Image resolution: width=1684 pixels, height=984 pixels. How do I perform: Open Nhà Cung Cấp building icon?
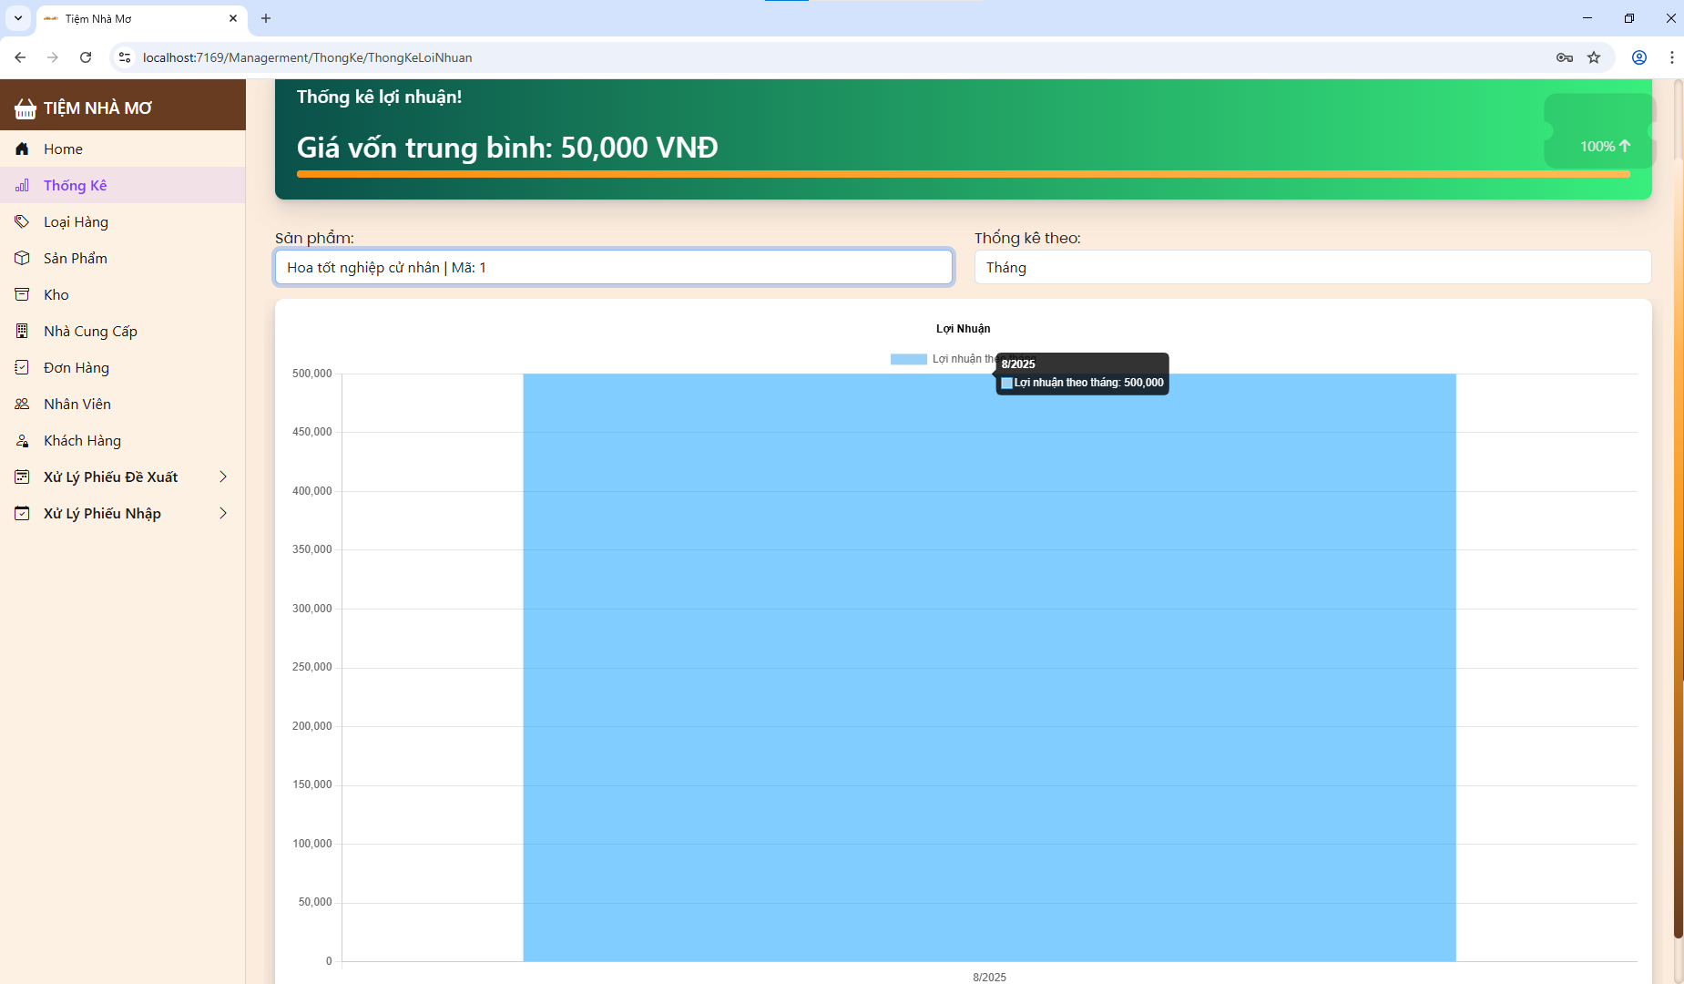pyautogui.click(x=22, y=331)
